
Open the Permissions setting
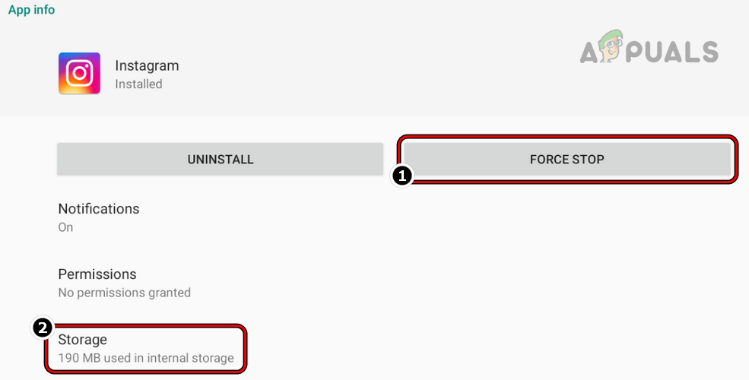tap(97, 274)
